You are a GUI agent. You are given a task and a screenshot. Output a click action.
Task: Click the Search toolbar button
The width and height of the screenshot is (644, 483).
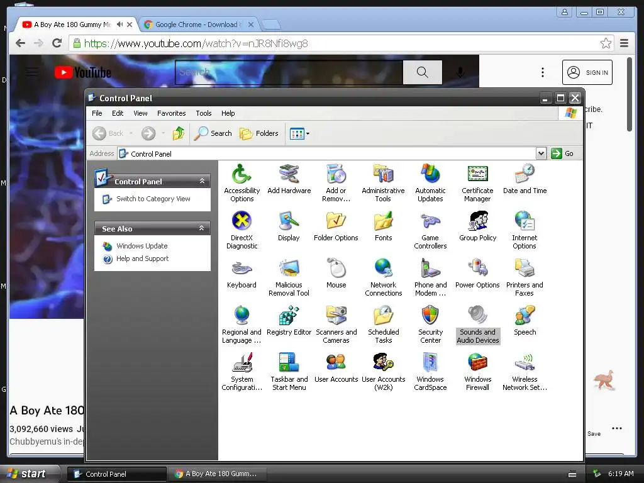213,133
